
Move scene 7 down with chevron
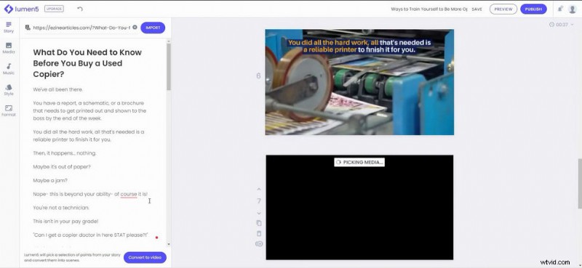[x=259, y=213]
